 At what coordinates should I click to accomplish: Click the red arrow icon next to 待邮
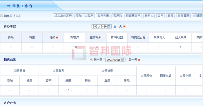57,37
